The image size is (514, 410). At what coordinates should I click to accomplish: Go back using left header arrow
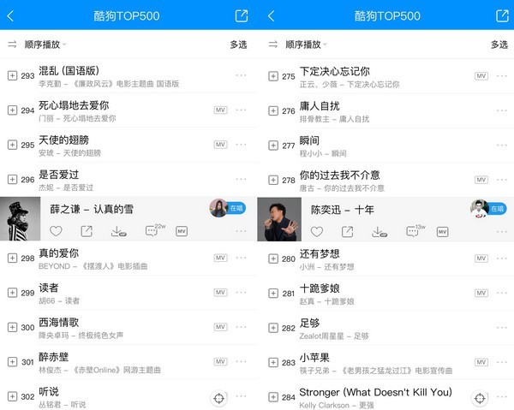(10, 15)
